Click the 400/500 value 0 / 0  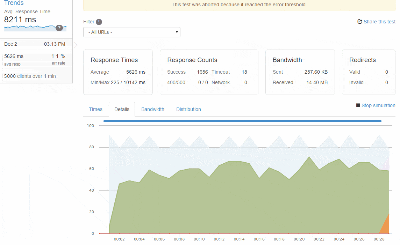pos(203,82)
